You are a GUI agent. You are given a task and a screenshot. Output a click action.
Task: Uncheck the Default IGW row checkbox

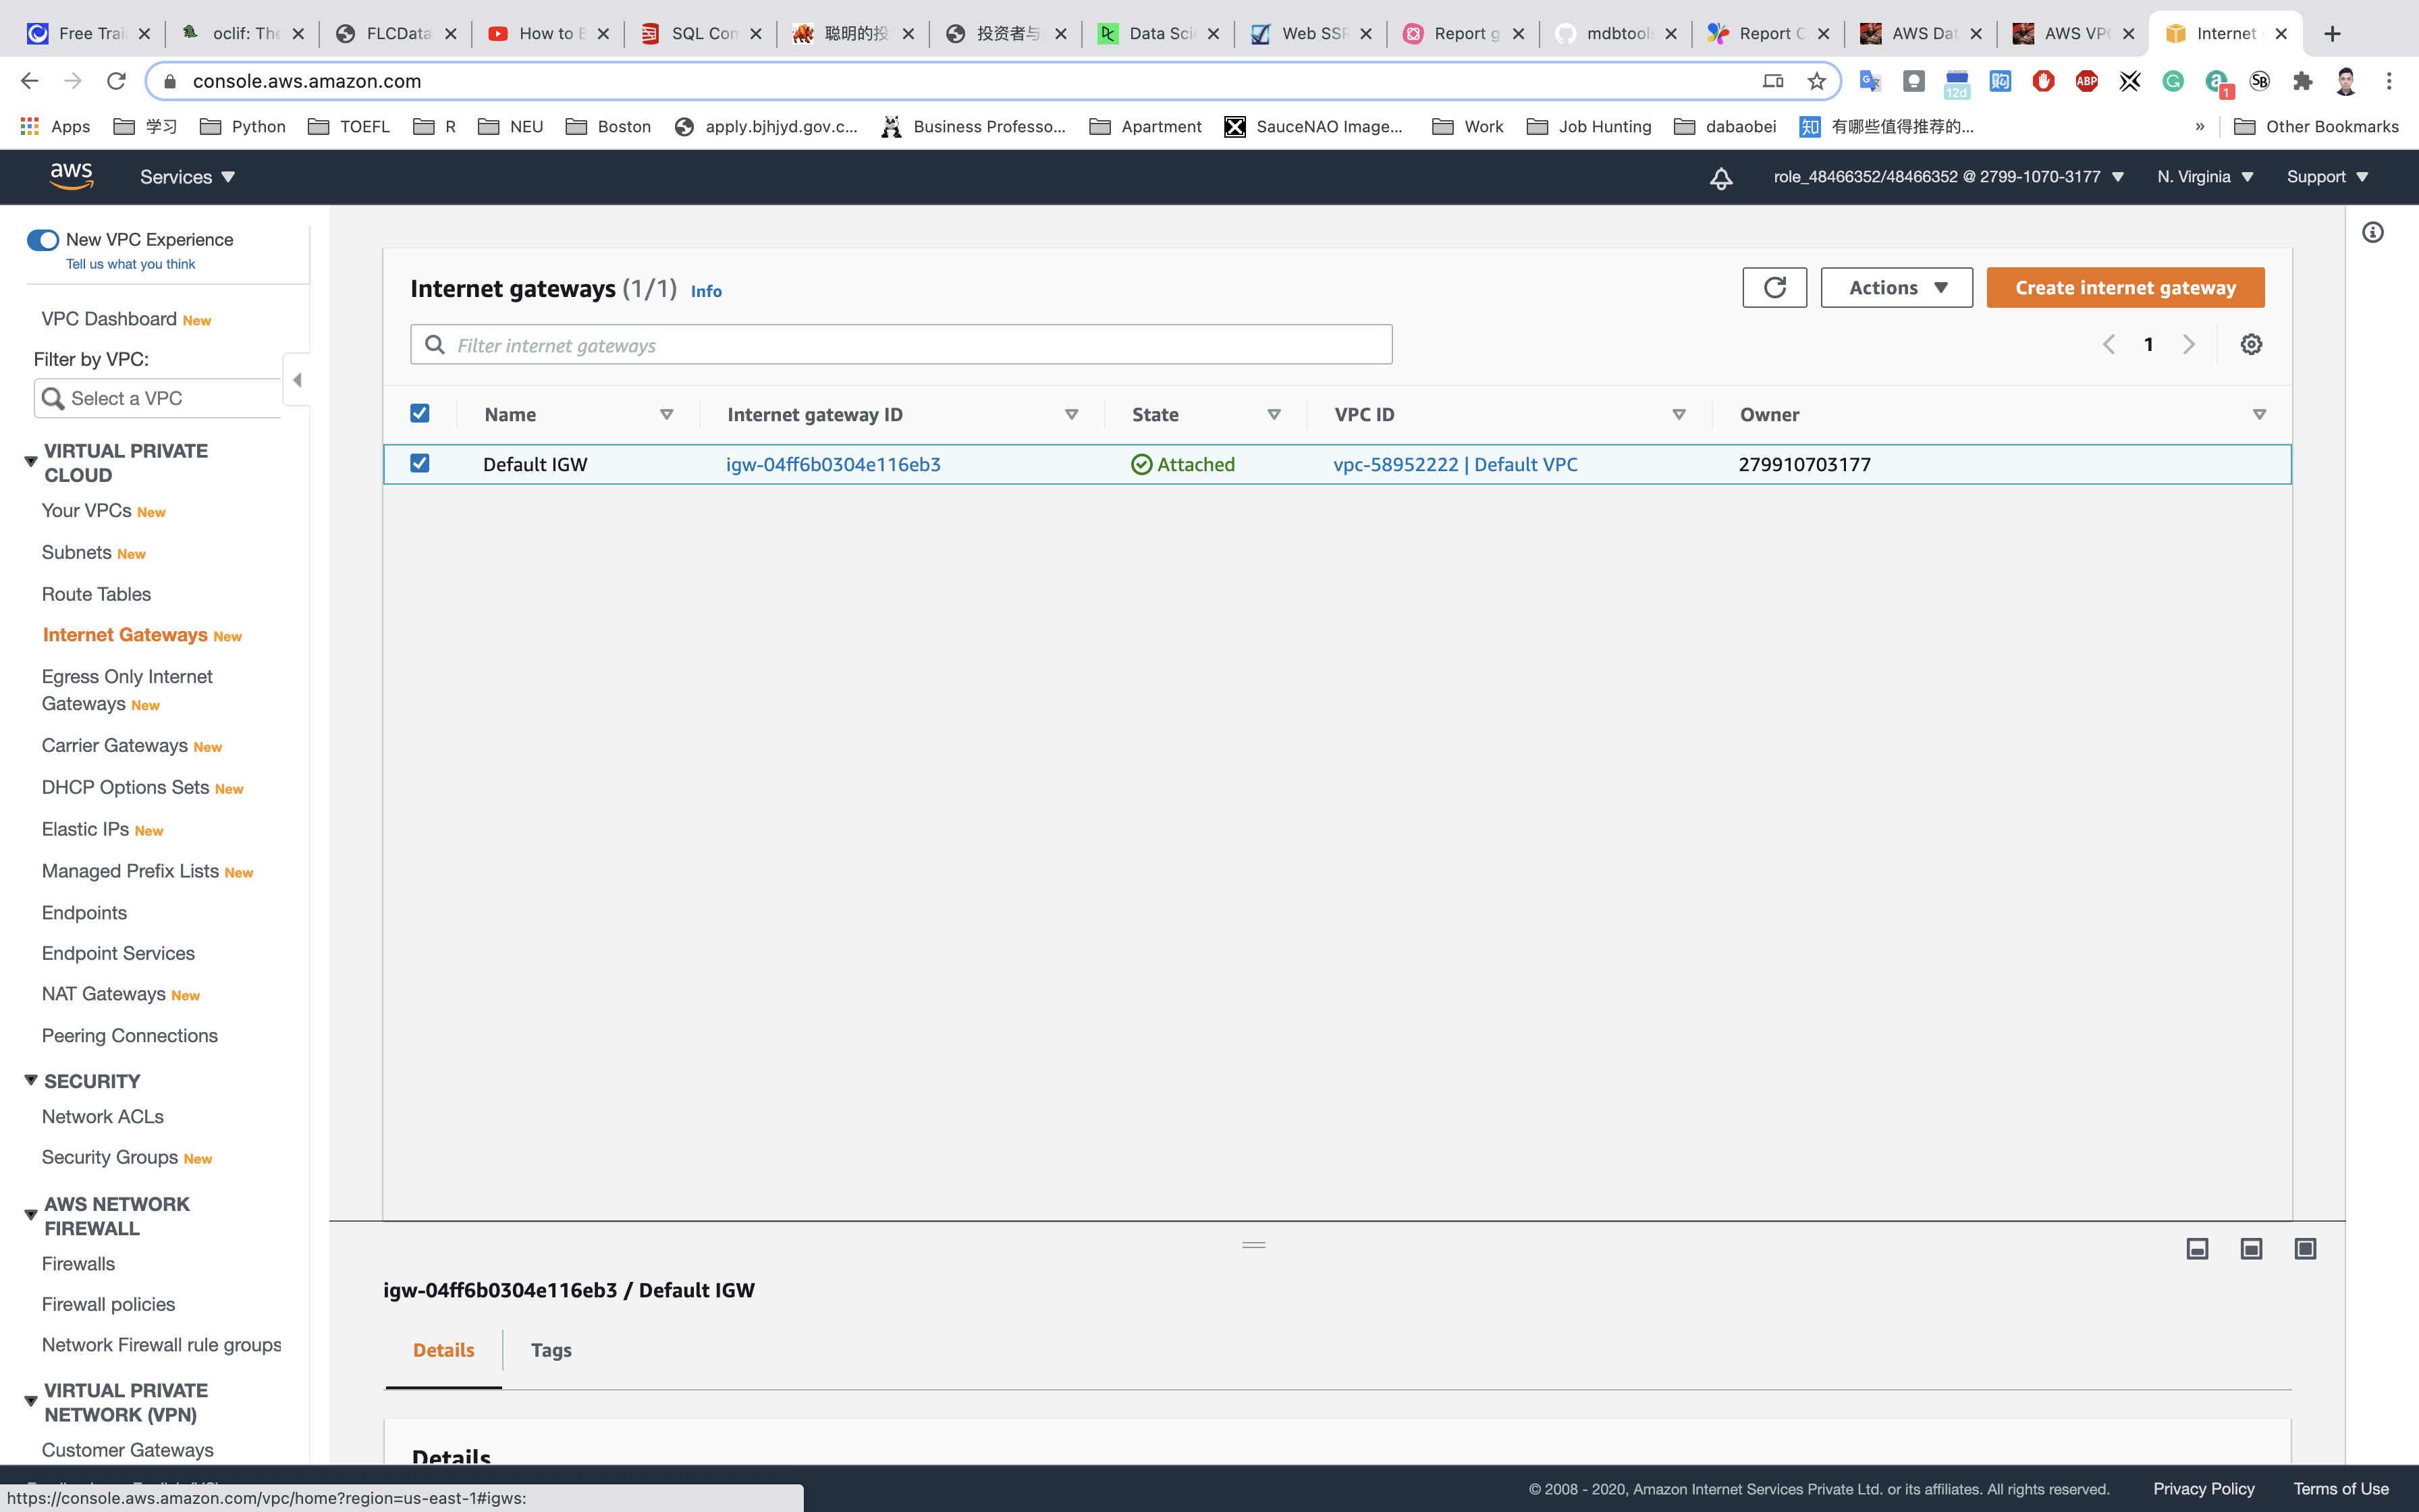coord(420,463)
